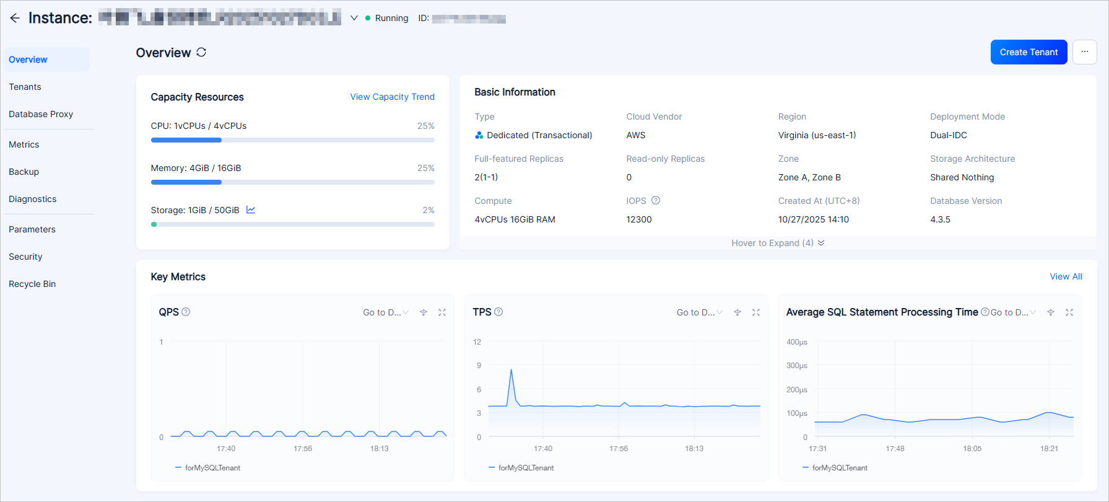Expand the TPS chart to fullscreen
The image size is (1109, 502).
tap(756, 312)
